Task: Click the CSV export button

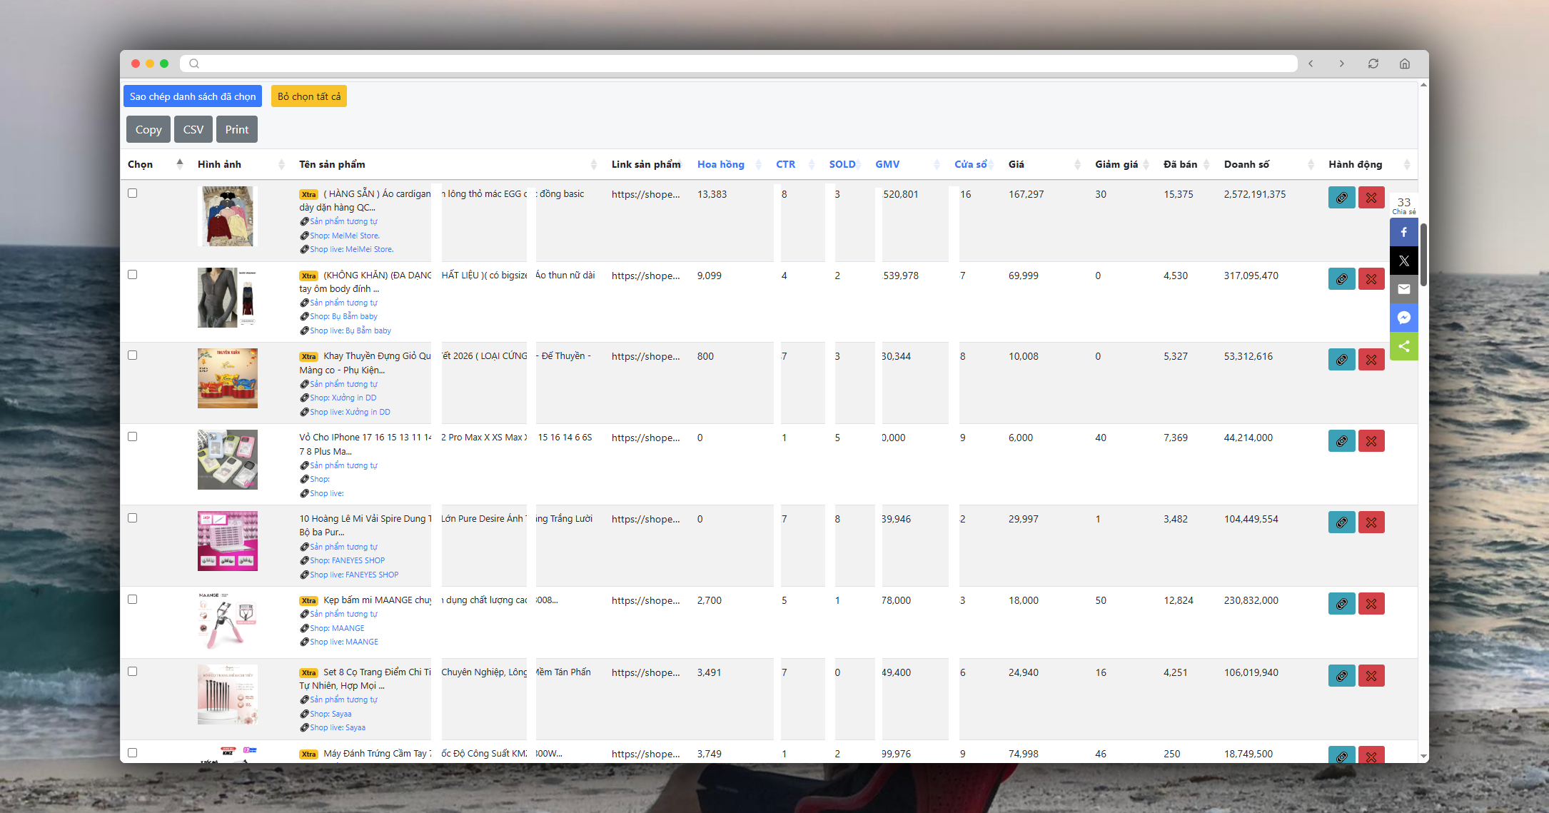Action: point(193,129)
